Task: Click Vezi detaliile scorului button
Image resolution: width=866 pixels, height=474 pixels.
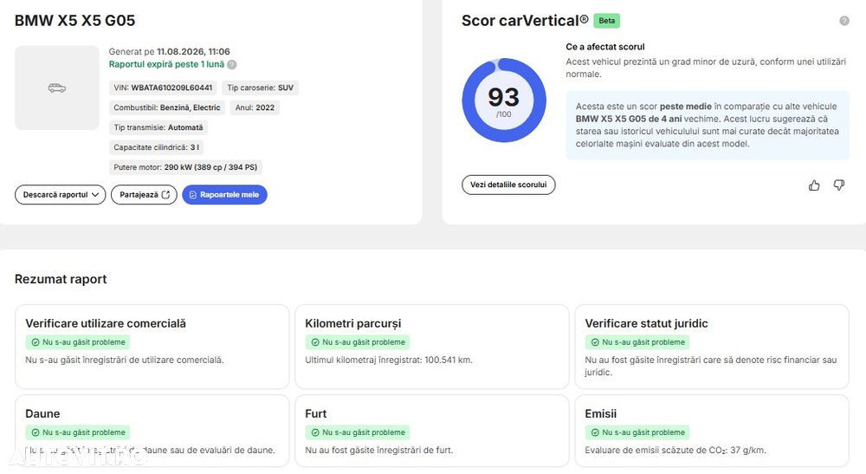Action: (508, 185)
